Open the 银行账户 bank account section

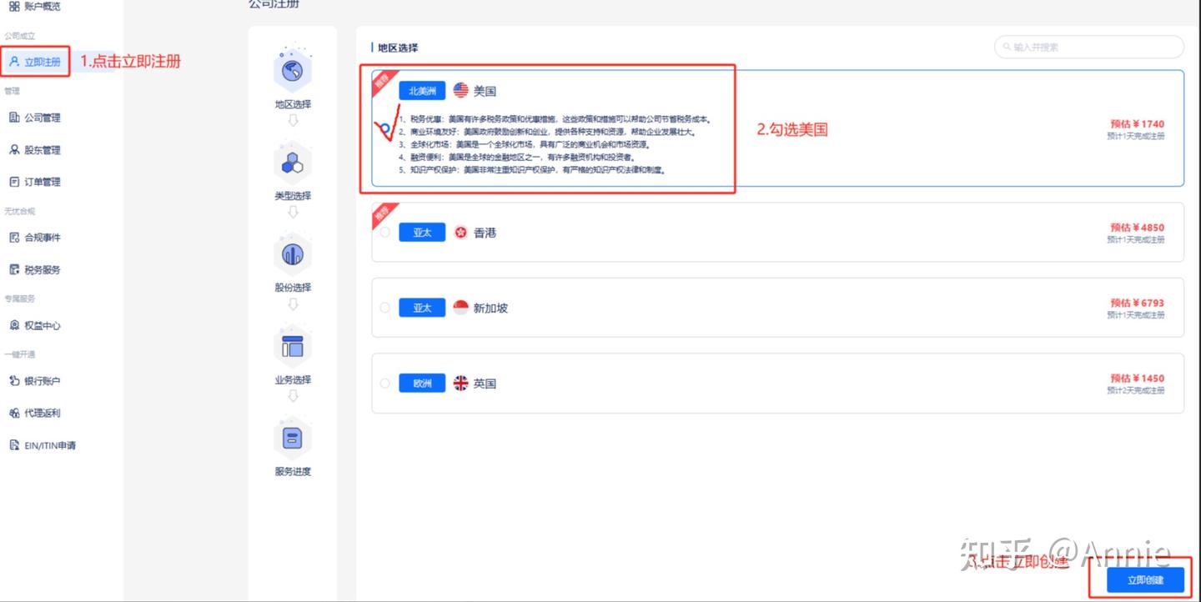37,381
